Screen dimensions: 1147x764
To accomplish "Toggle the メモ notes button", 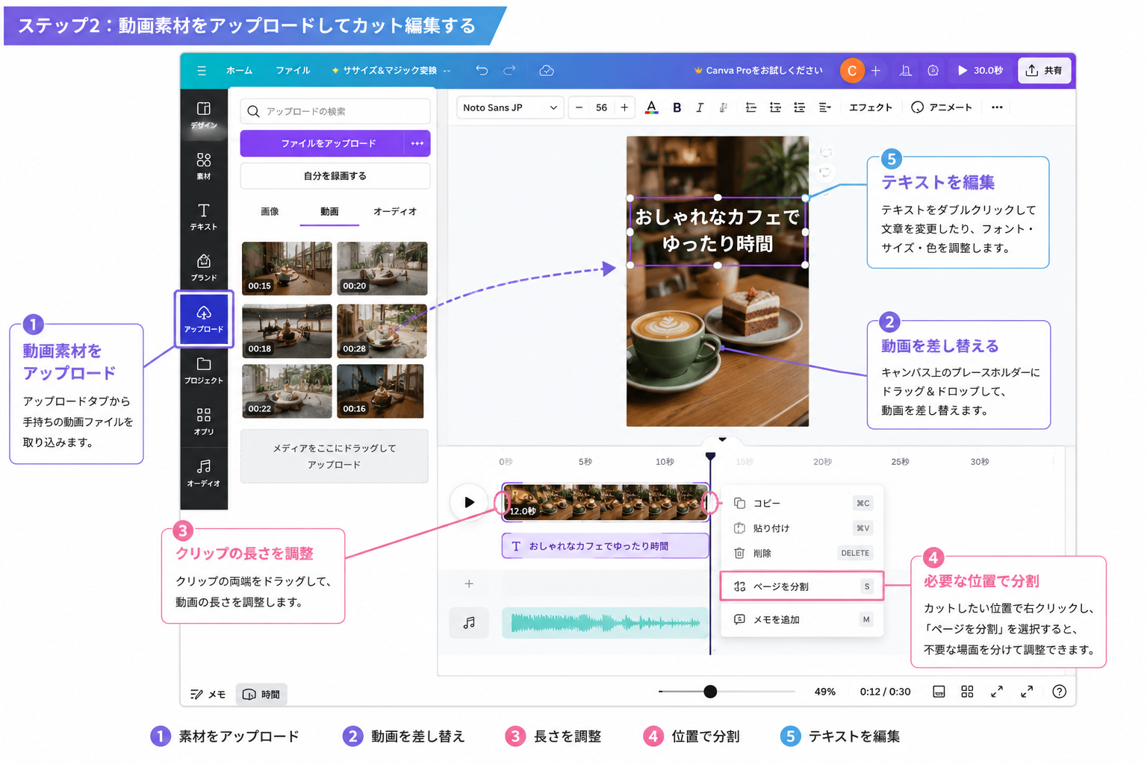I will (x=208, y=694).
